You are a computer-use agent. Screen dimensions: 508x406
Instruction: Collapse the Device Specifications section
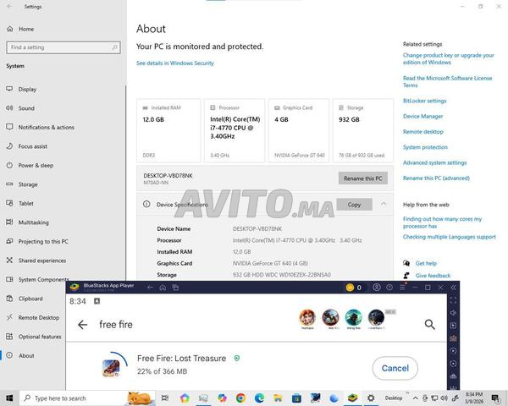click(x=384, y=204)
